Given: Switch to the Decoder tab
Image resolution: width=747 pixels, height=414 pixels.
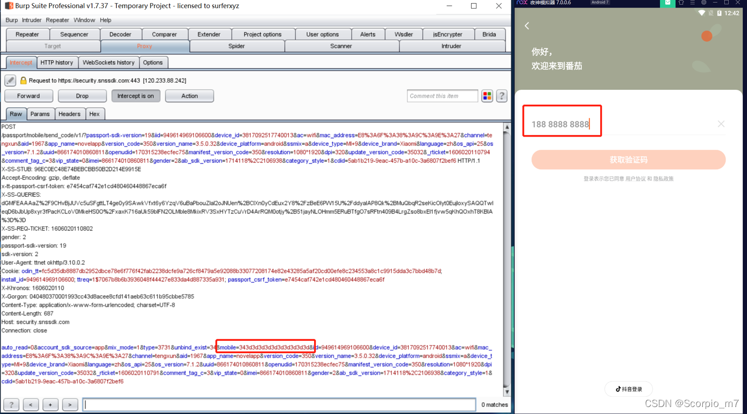Looking at the screenshot, I should point(120,34).
